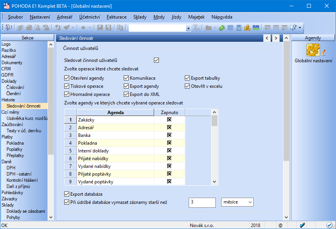336x229 pixels.
Task: Disable Sledovat činnost uživatelů checkbox
Action: [156, 60]
